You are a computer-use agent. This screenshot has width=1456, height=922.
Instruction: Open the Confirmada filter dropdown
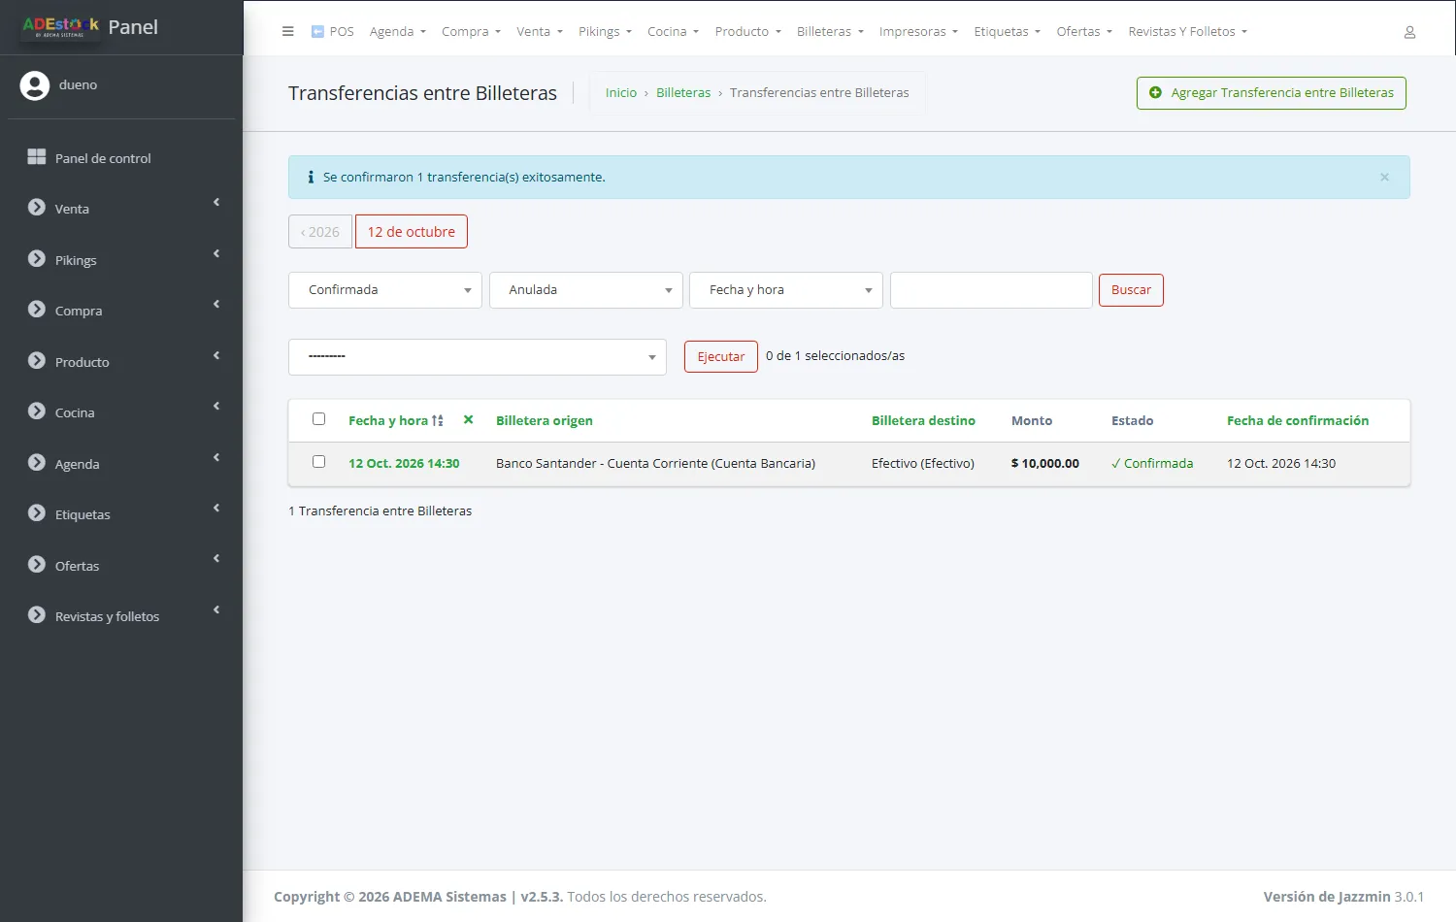click(385, 290)
